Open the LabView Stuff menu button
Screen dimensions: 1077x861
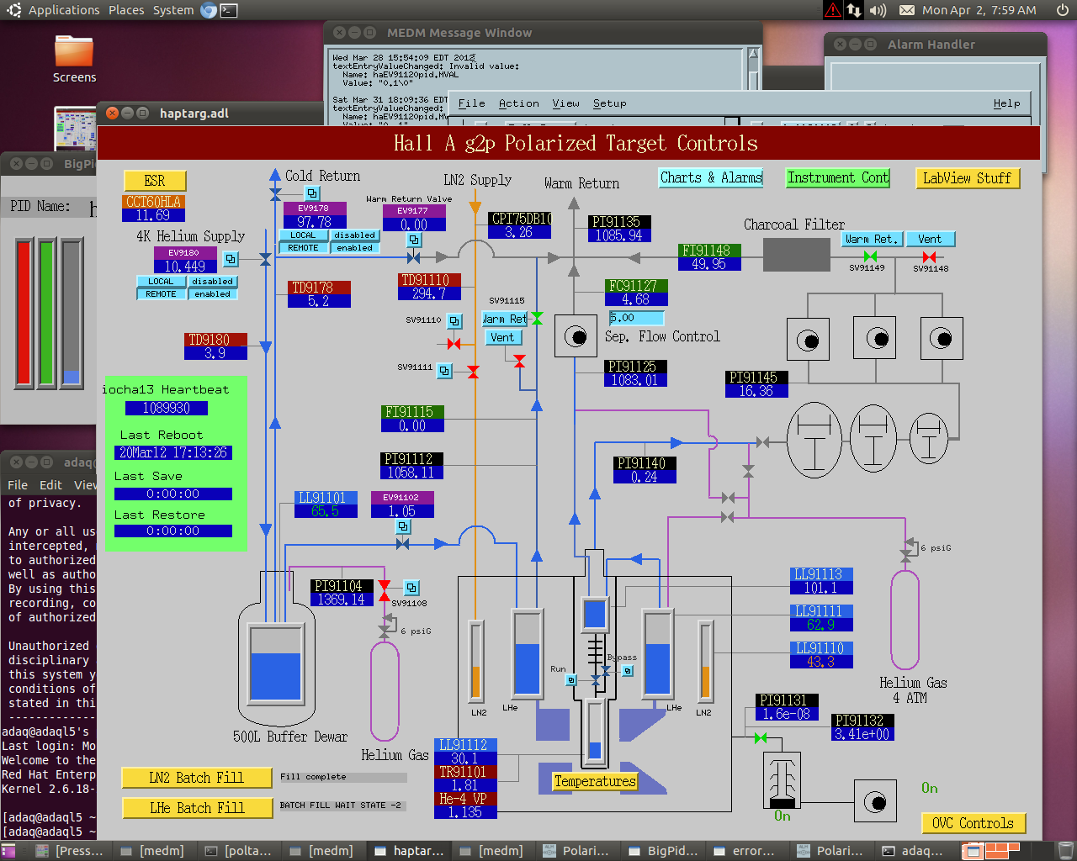tap(967, 178)
